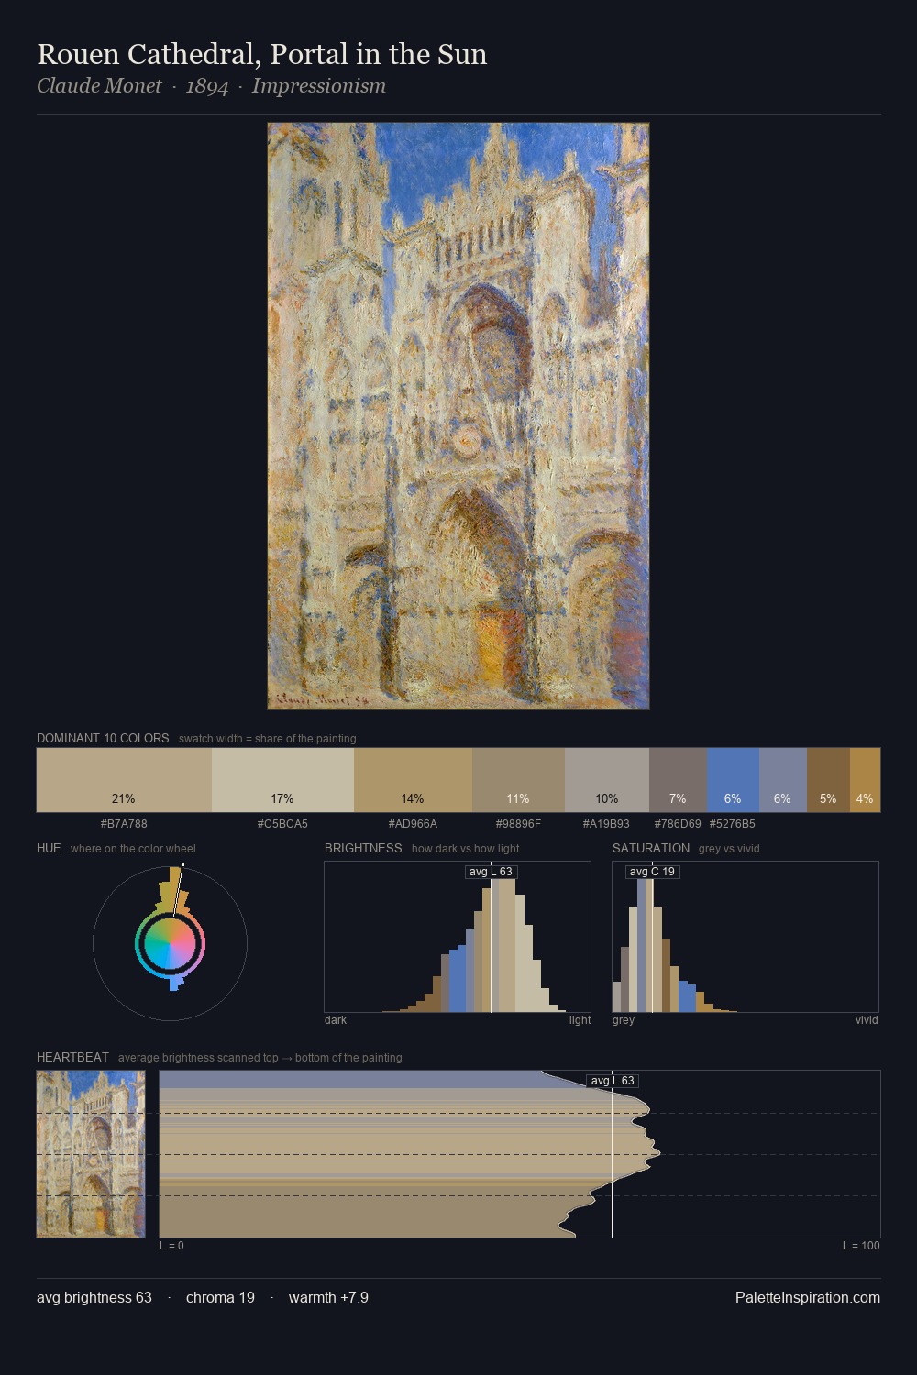Click the 7% dark mauve-grey swatch
Image resolution: width=917 pixels, height=1375 pixels.
tap(678, 780)
